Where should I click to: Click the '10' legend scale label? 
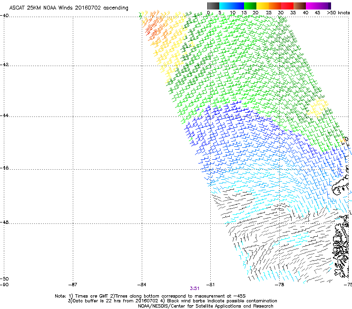point(233,13)
